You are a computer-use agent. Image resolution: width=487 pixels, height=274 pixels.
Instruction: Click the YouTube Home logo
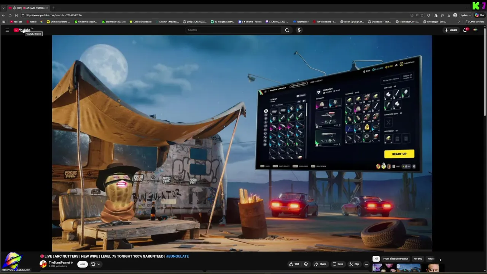coord(22,30)
